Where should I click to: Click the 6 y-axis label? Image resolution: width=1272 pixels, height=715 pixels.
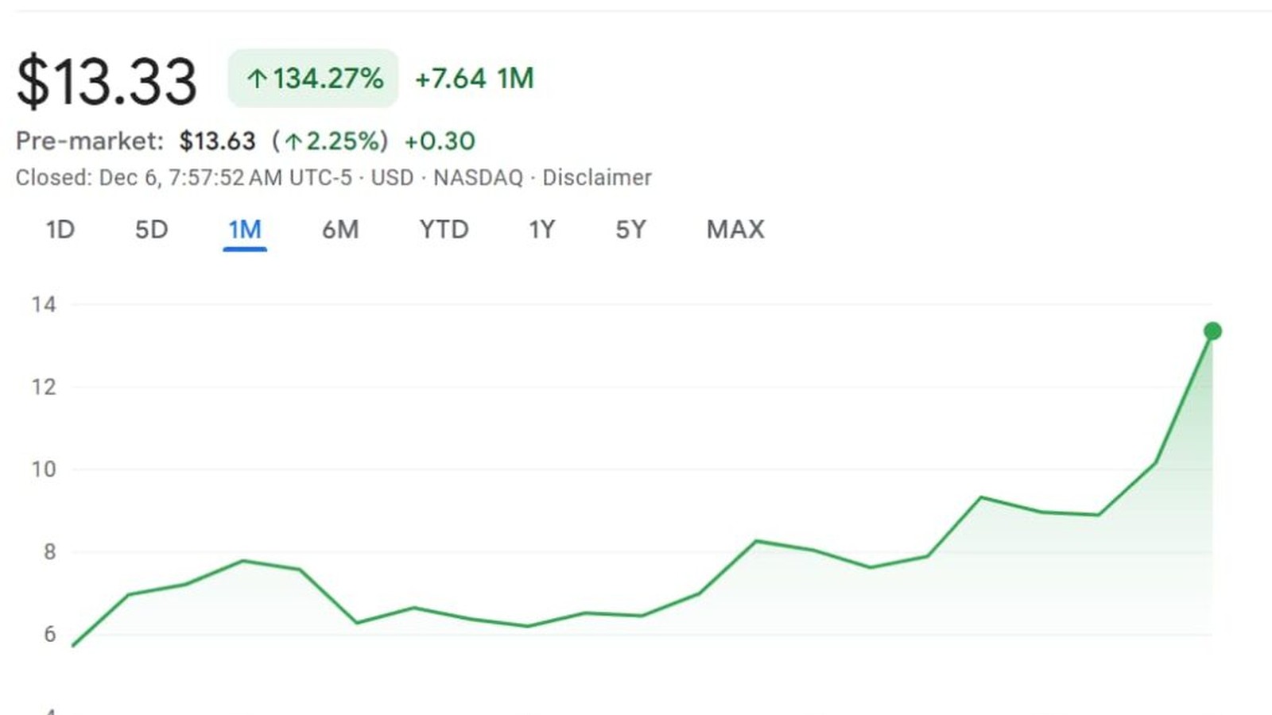click(49, 634)
